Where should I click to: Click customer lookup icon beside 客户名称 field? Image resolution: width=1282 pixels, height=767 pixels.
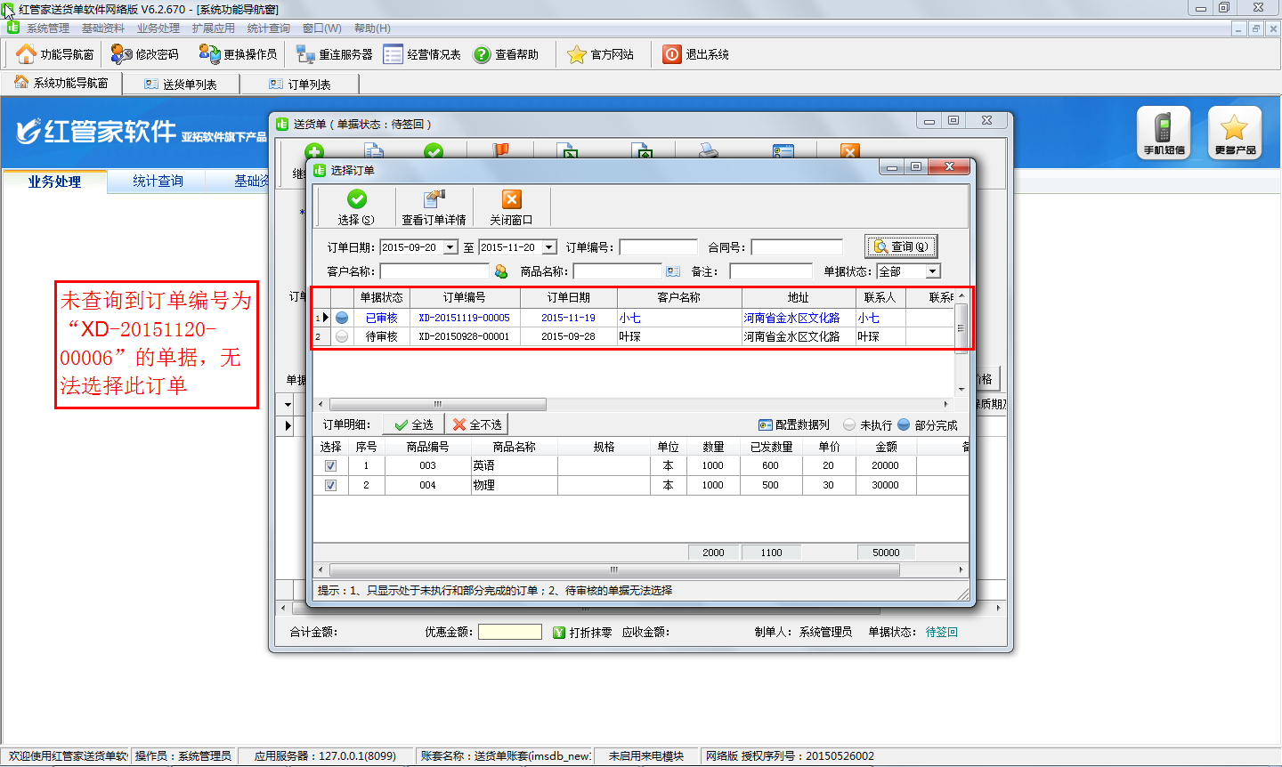tap(501, 271)
